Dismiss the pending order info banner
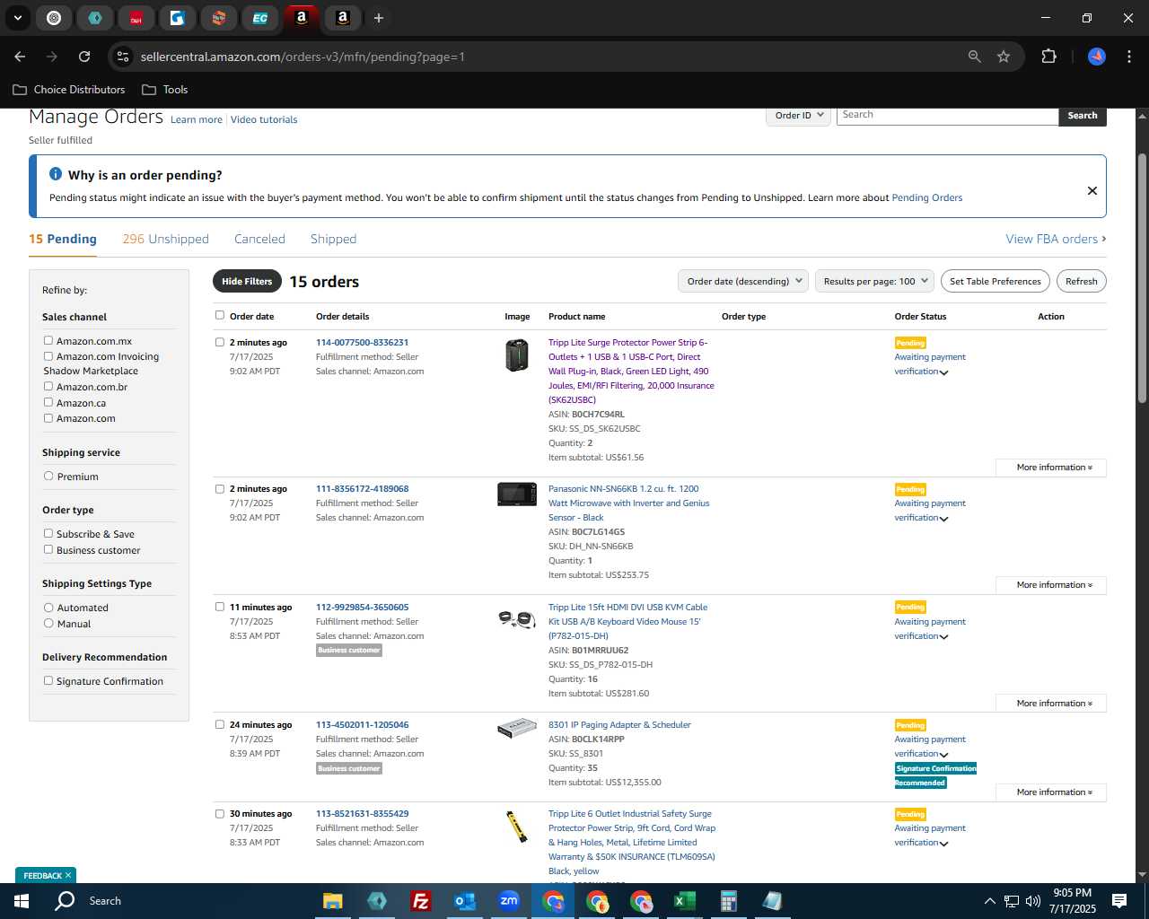This screenshot has height=919, width=1149. 1092,190
